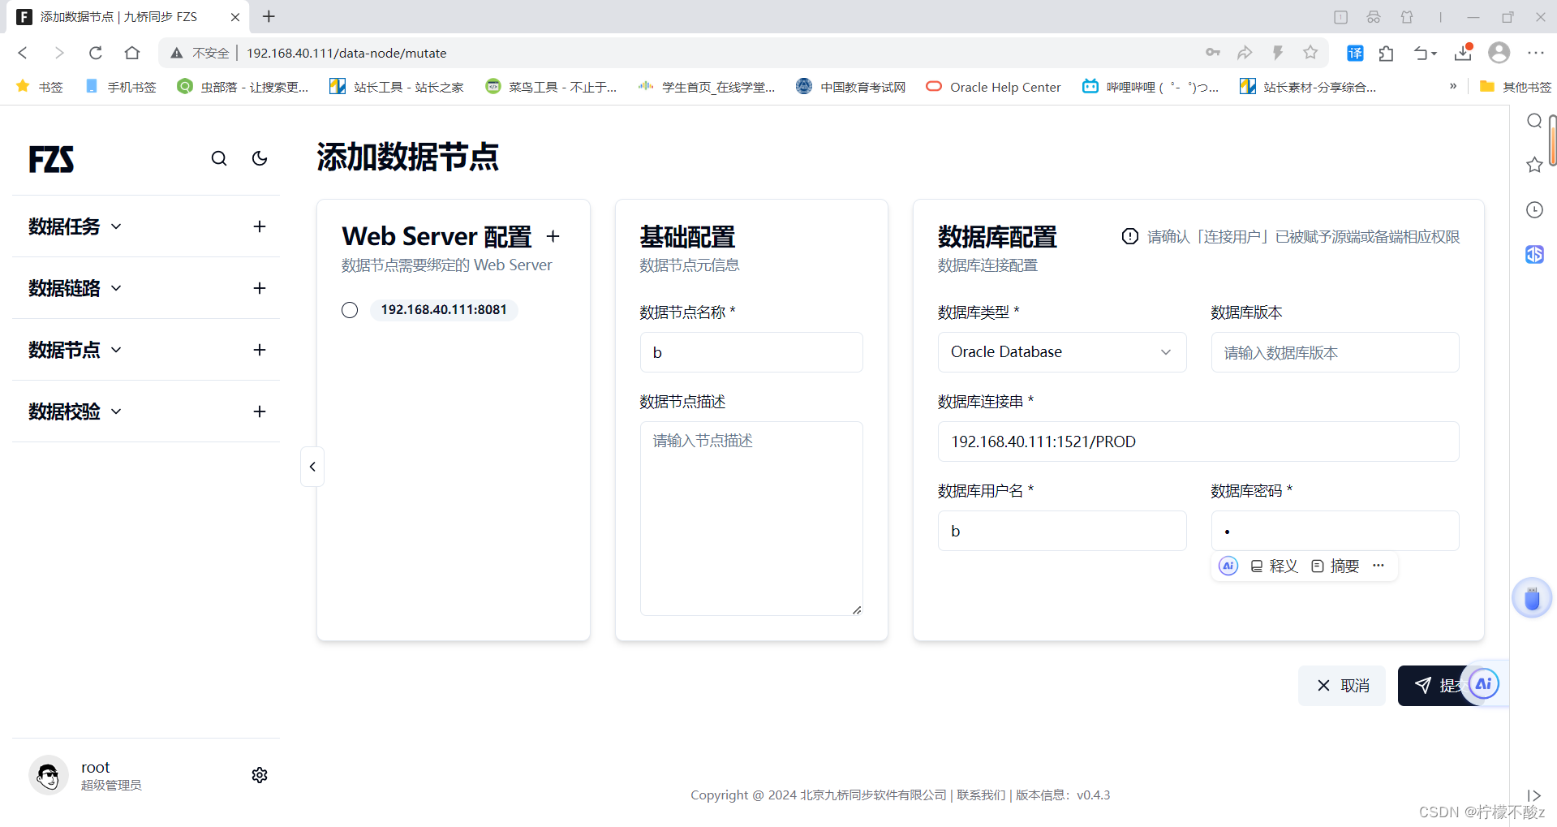Image resolution: width=1557 pixels, height=827 pixels.
Task: Select the 192.168.40.111:8081 web server radio
Action: click(x=350, y=309)
